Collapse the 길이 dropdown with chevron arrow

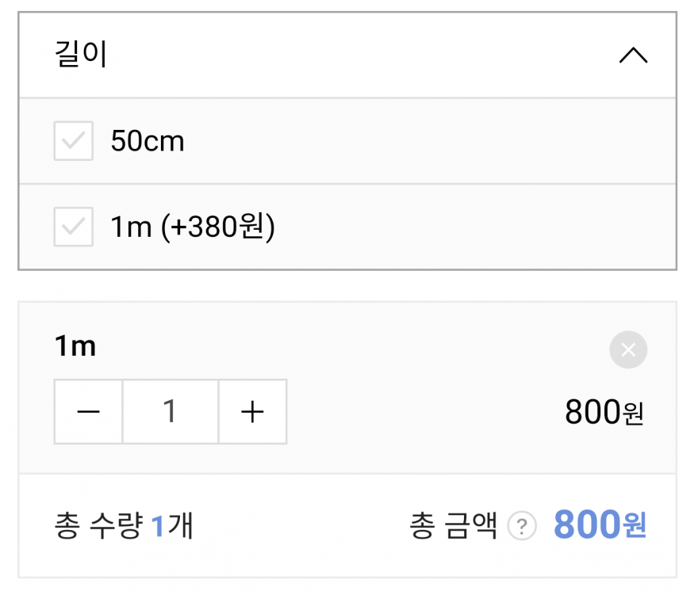coord(633,55)
